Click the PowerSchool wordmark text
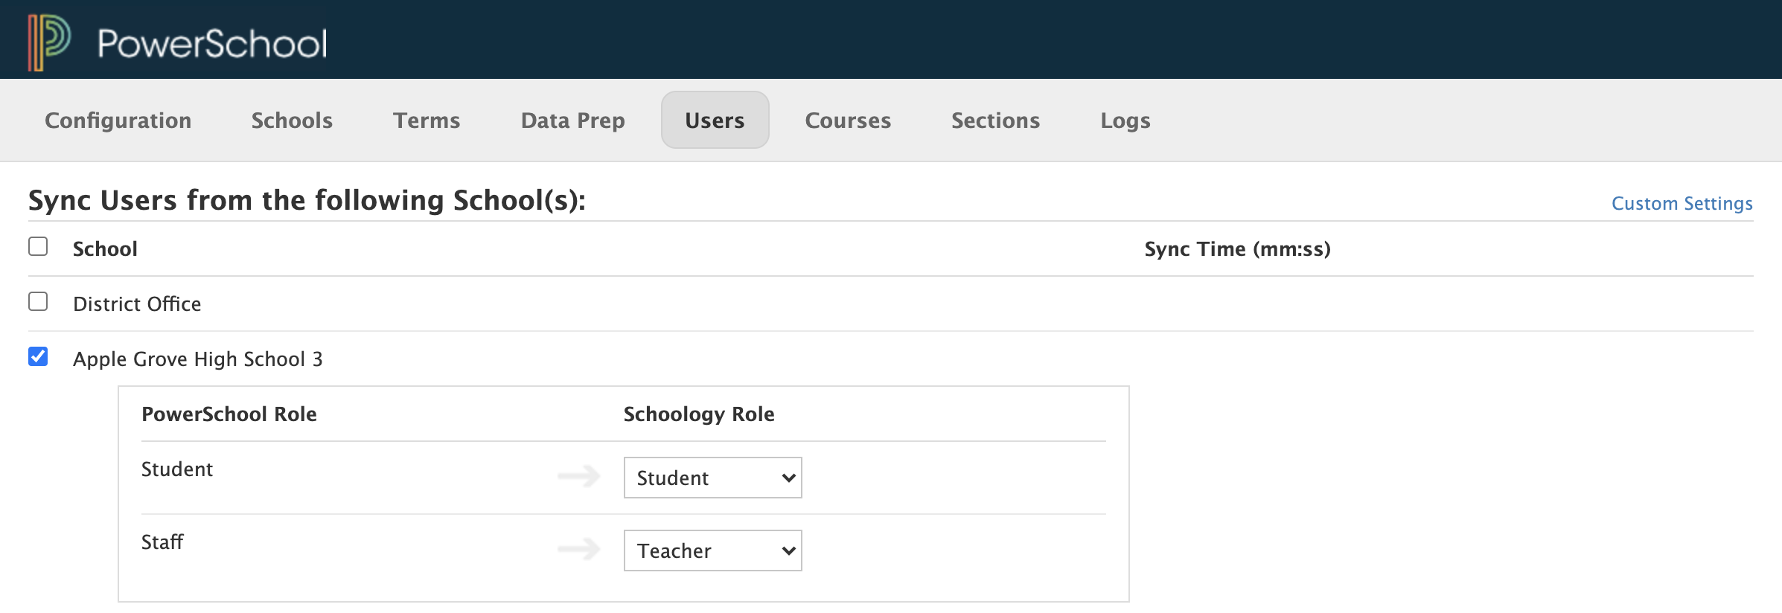 212,43
